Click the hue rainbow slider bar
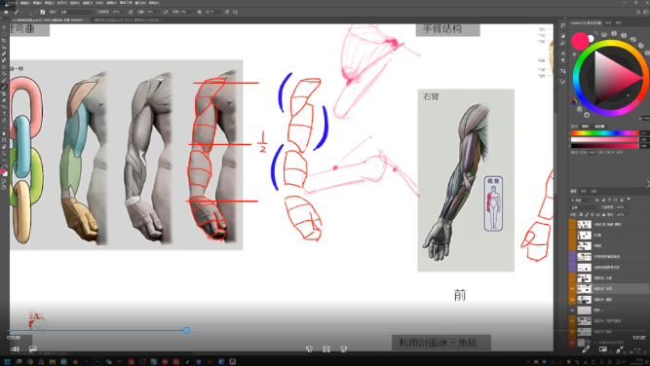The width and height of the screenshot is (650, 366). (x=604, y=133)
